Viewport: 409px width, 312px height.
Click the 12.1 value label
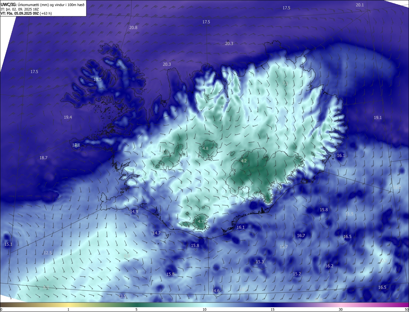pyautogui.click(x=76, y=145)
